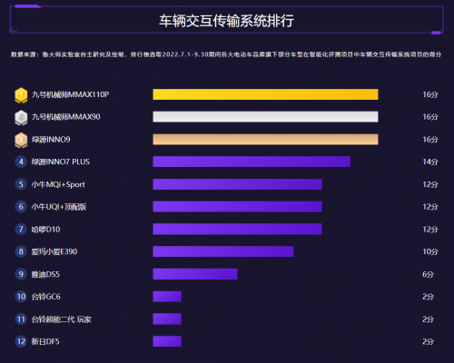Click the 台铃GC6 label
This screenshot has width=454, height=363.
(46, 297)
